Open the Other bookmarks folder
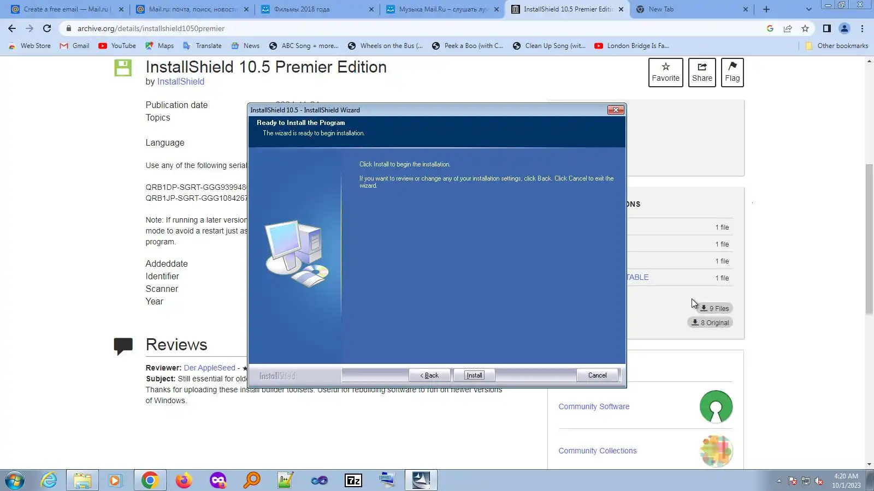This screenshot has height=491, width=874. coord(836,46)
